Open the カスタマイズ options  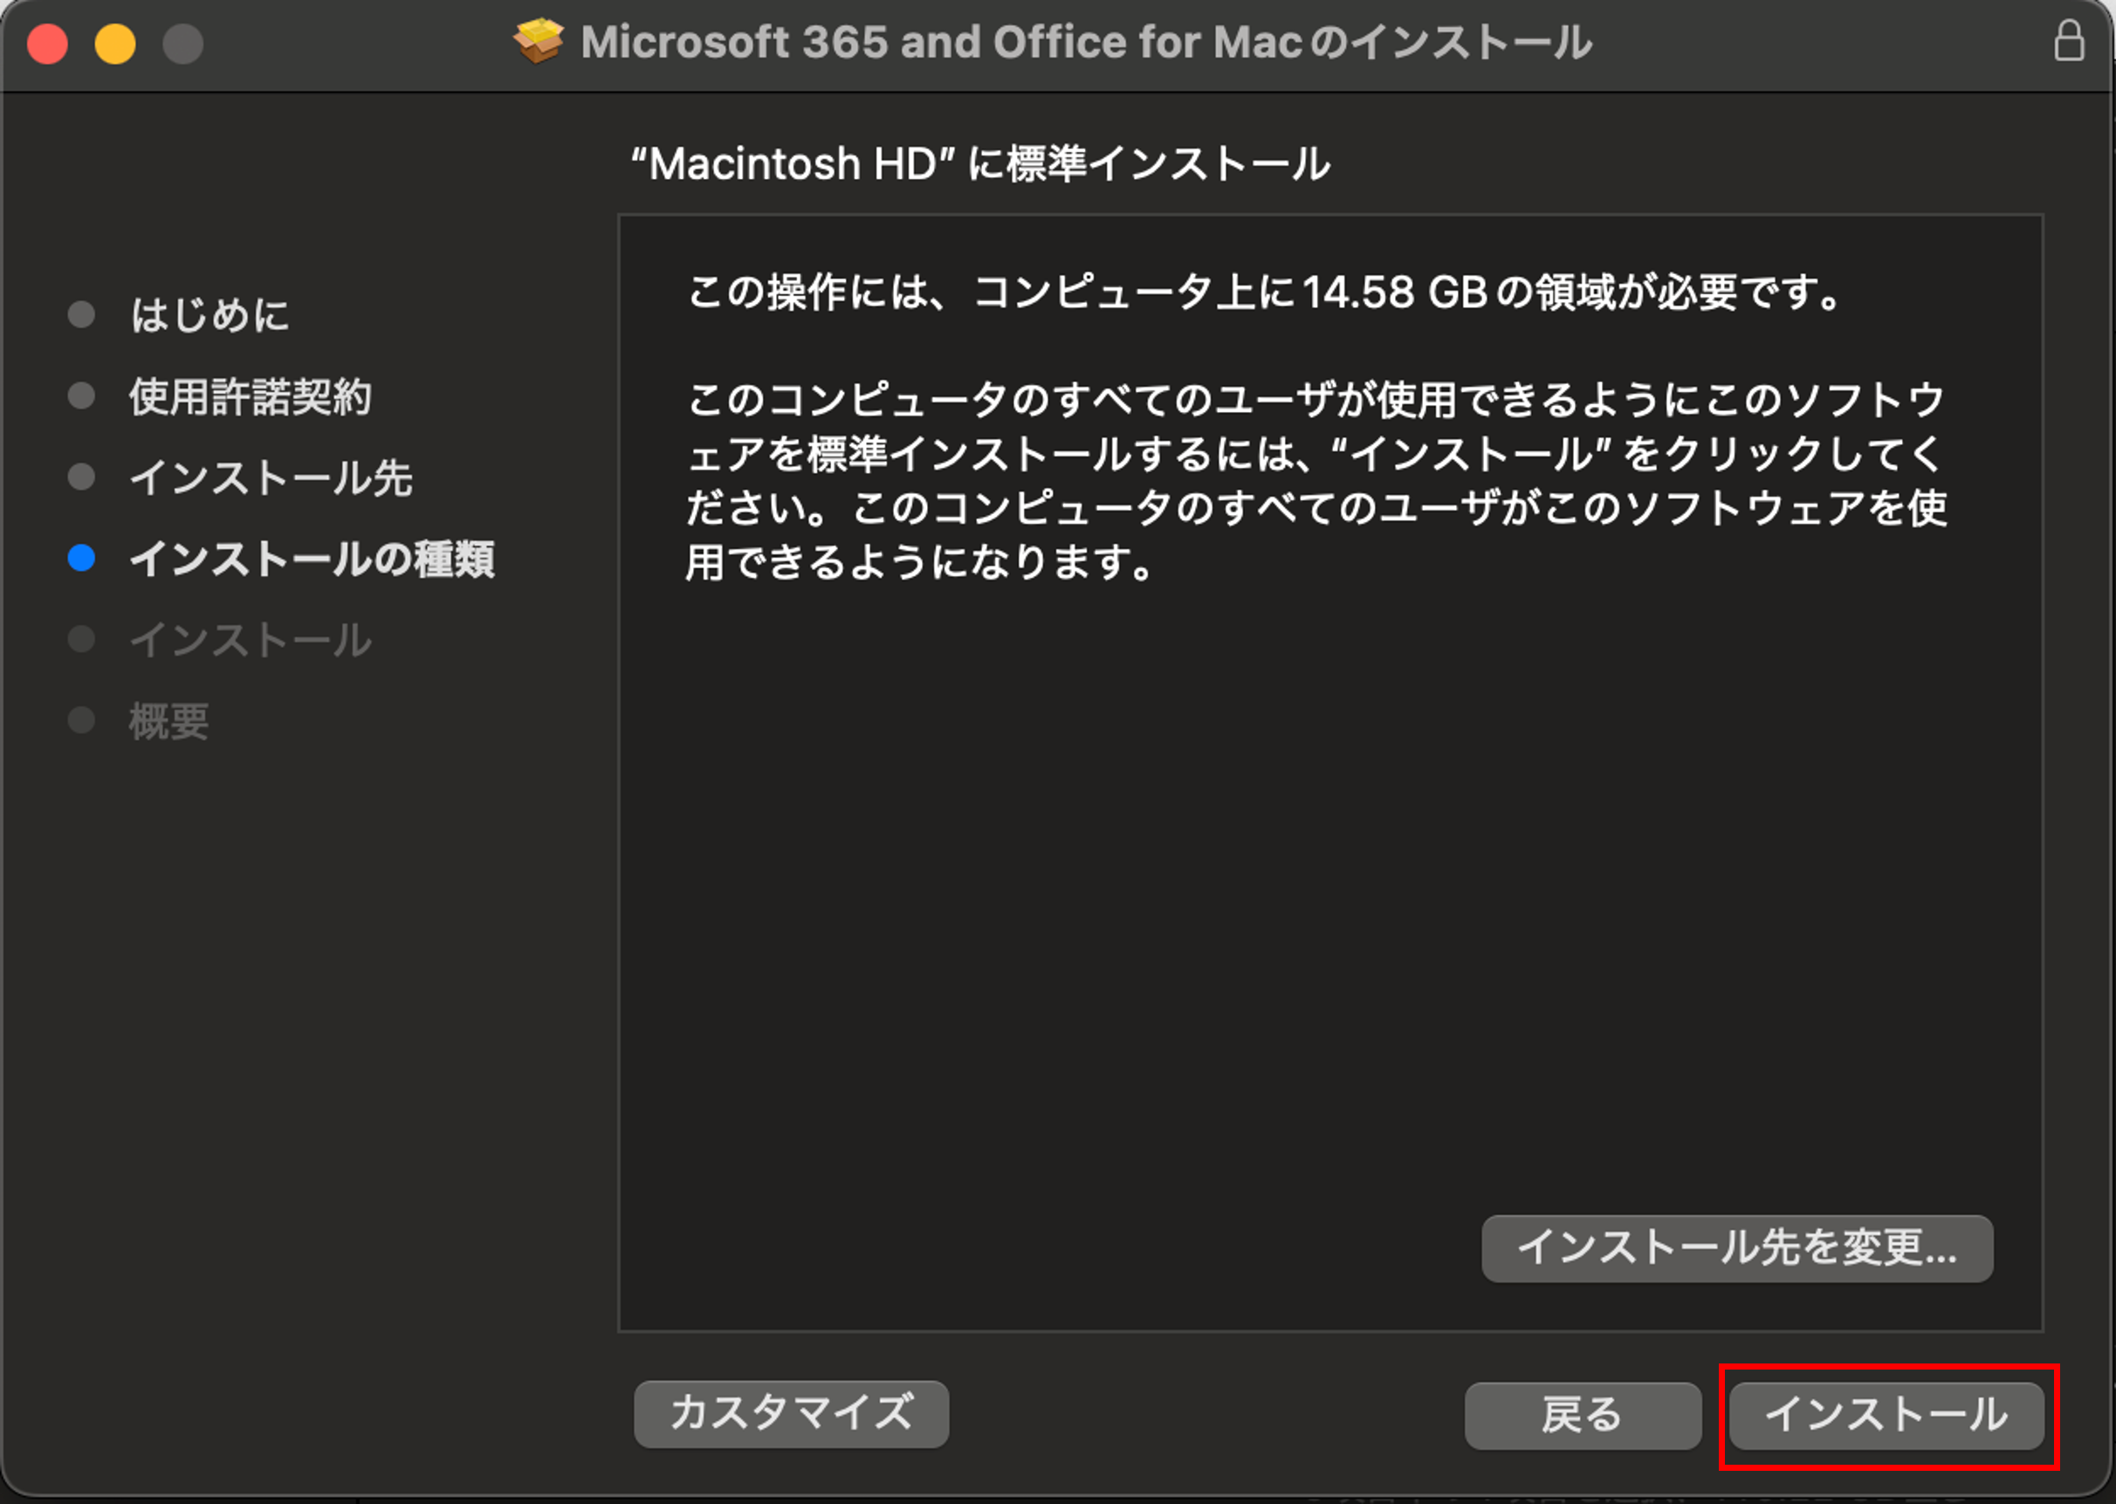tap(792, 1413)
